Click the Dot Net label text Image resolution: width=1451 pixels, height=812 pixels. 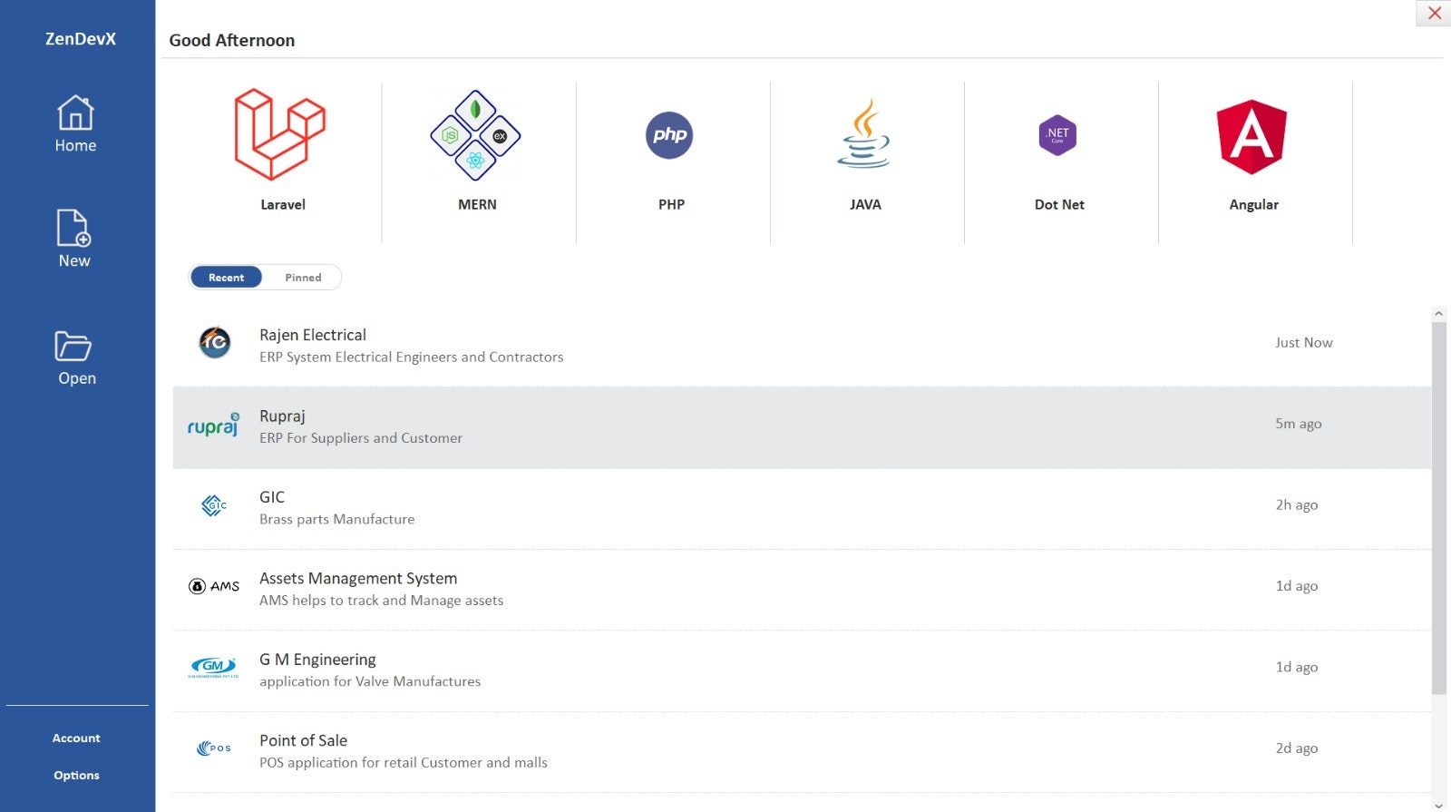[1059, 205]
